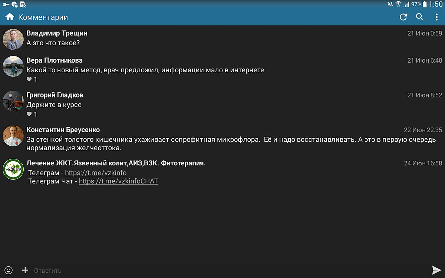445x278 pixels.
Task: Tap Григорий Гладков's avatar
Action: (13, 101)
